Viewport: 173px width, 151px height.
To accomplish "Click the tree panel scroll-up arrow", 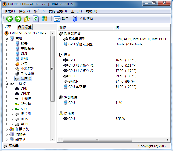I will click(53, 33).
